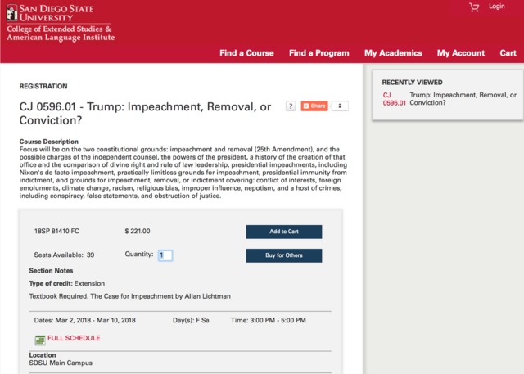Click the REGISTRATION heading
Screen dimensions: 524x374
pos(43,87)
